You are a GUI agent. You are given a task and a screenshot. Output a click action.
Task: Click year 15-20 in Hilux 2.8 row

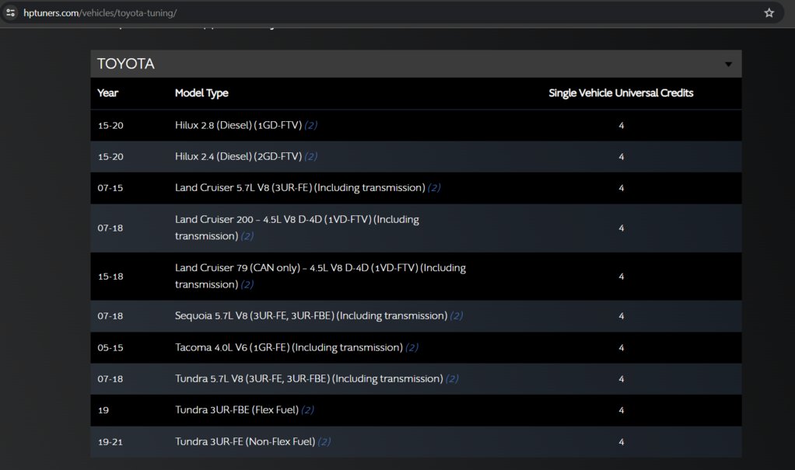(x=110, y=126)
